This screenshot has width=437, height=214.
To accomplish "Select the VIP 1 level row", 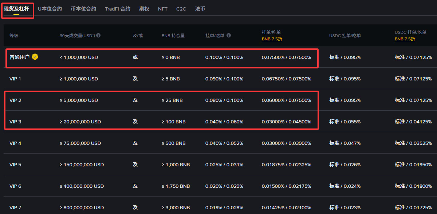I will coord(15,79).
